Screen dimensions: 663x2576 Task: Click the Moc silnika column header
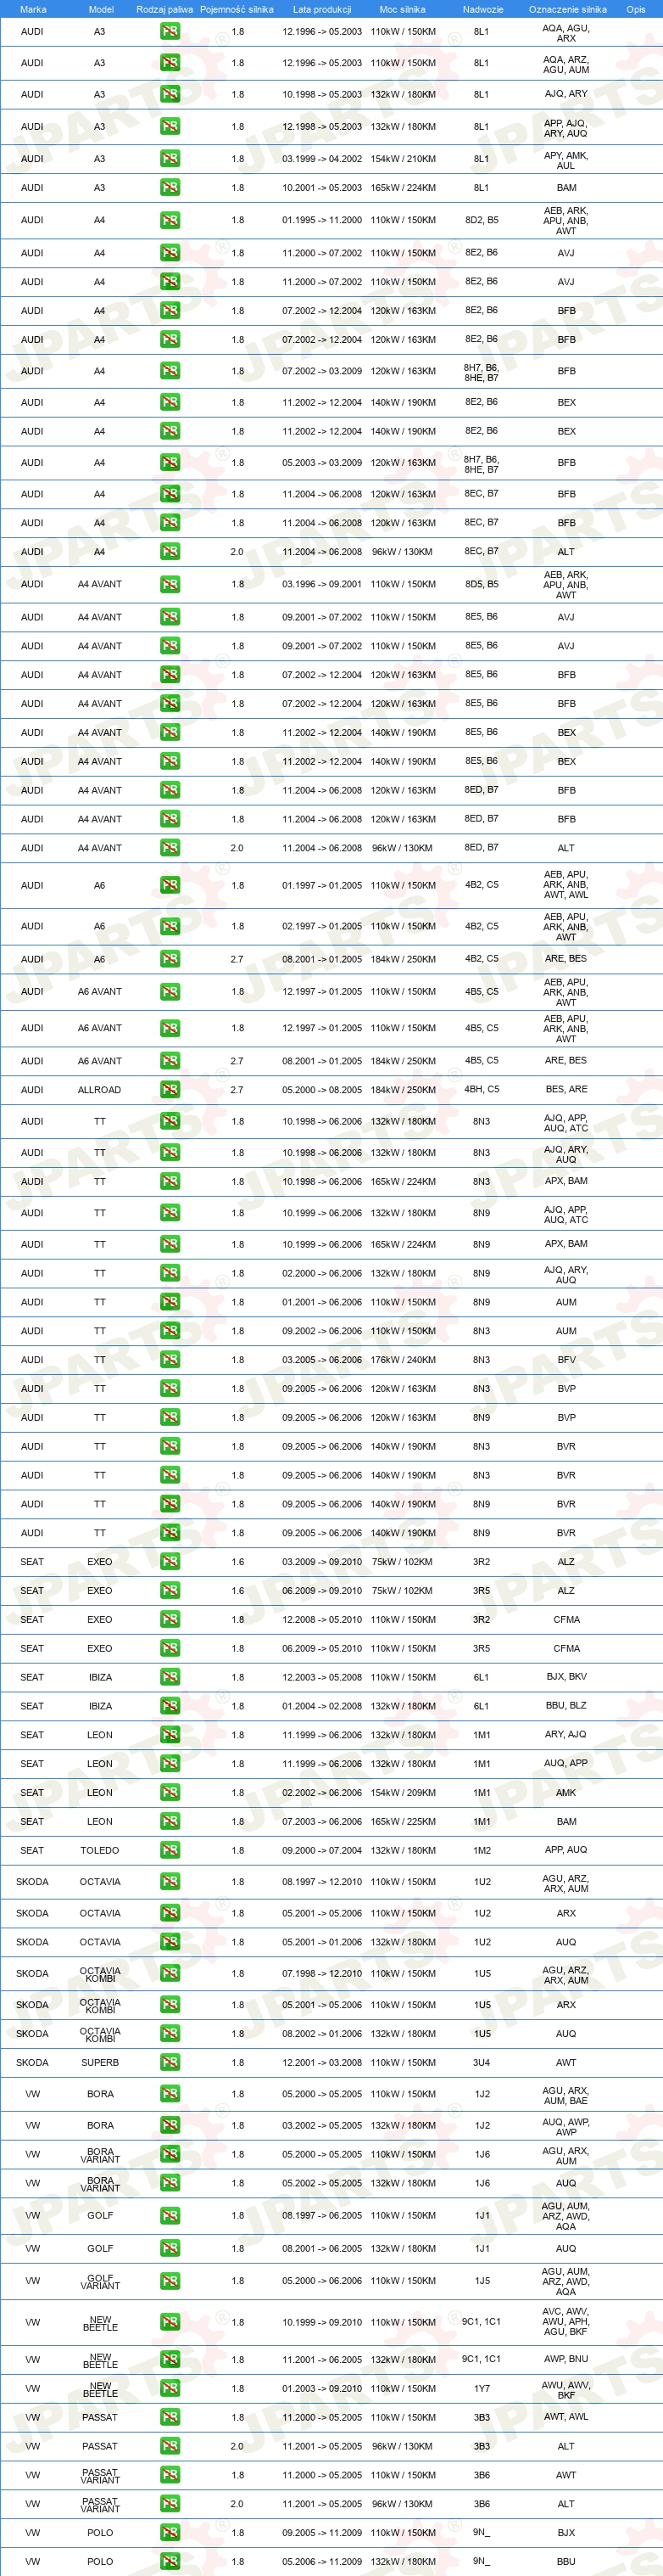coord(403,9)
